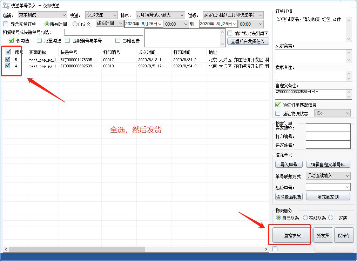Choose 在线联系 logistics service option

[x=305, y=218]
